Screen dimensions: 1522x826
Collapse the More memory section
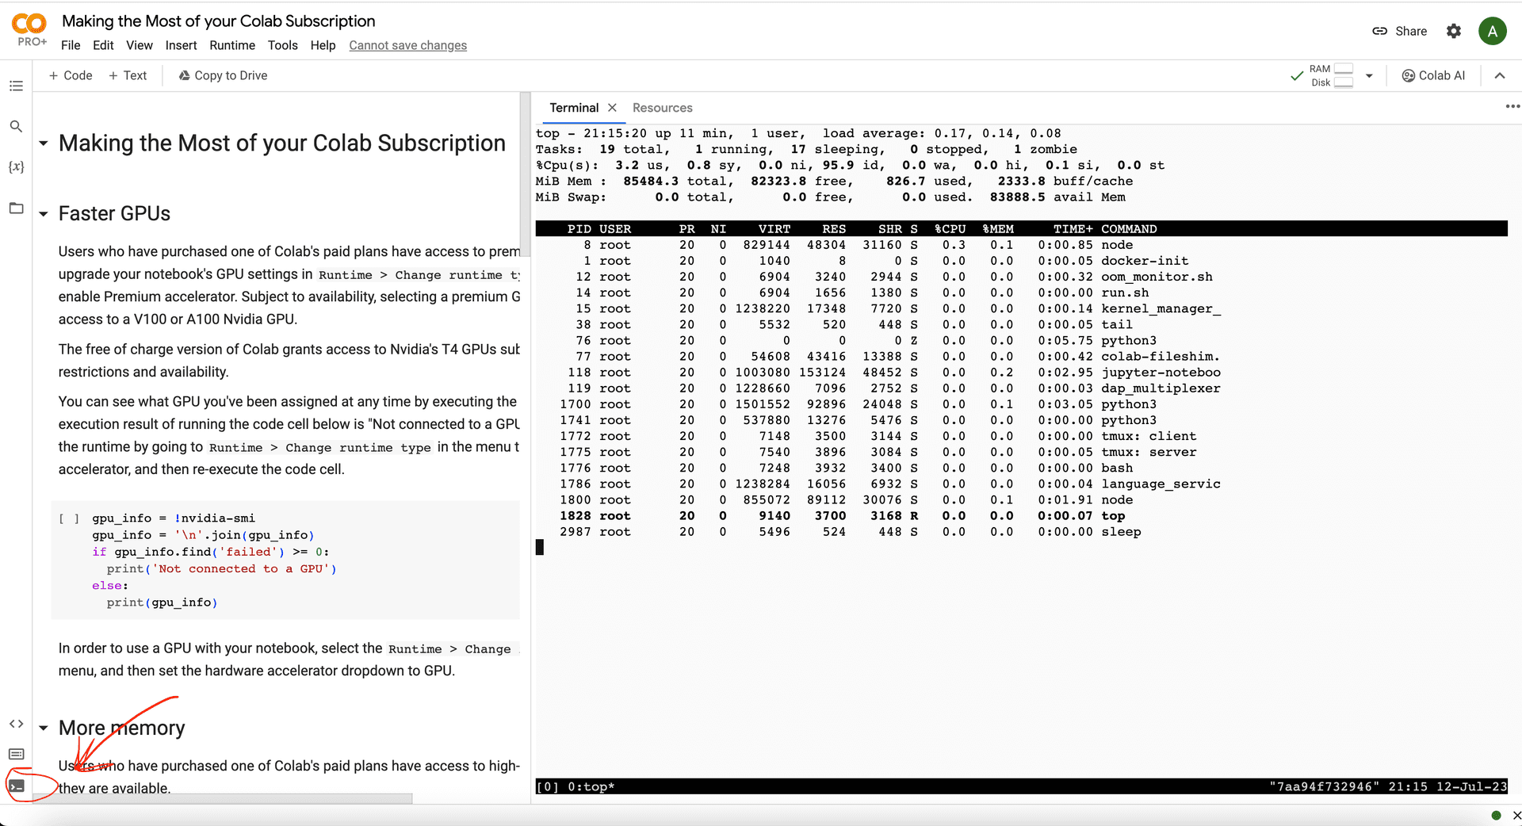tap(44, 728)
